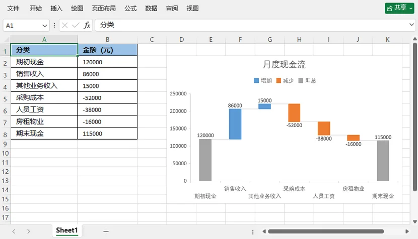Click the horizontal scrollbar thumb

(326, 231)
